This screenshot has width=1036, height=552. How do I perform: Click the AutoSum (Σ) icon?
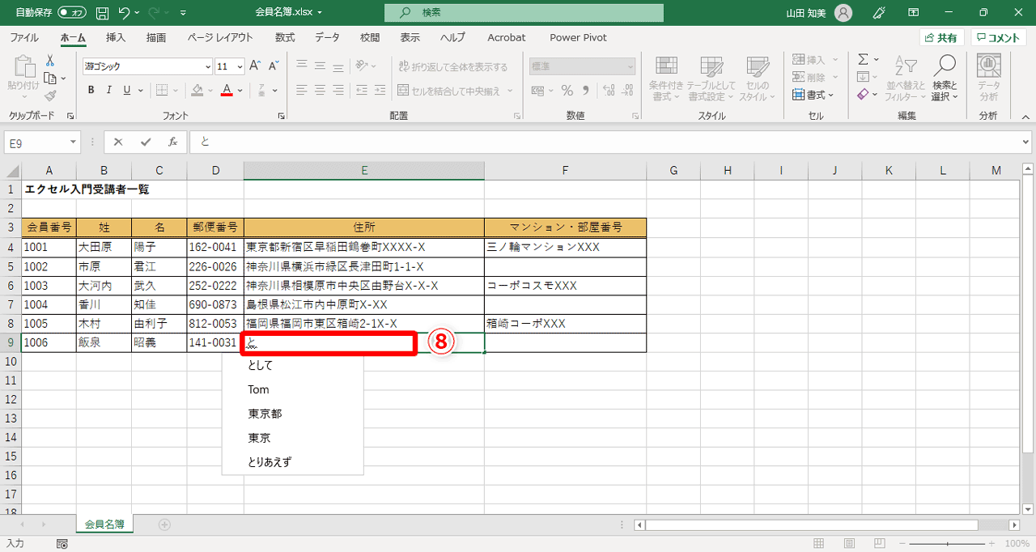862,58
